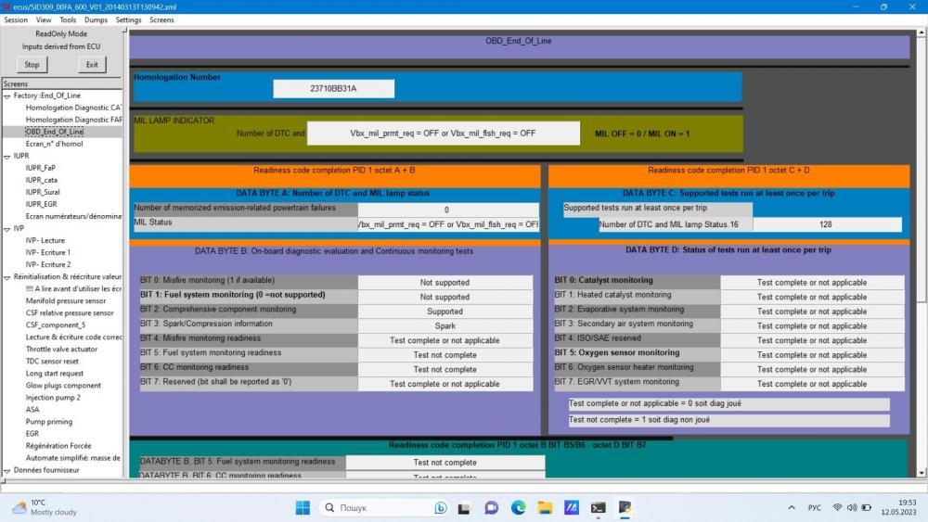928x522 pixels.
Task: Open the Screens menu
Action: [161, 20]
